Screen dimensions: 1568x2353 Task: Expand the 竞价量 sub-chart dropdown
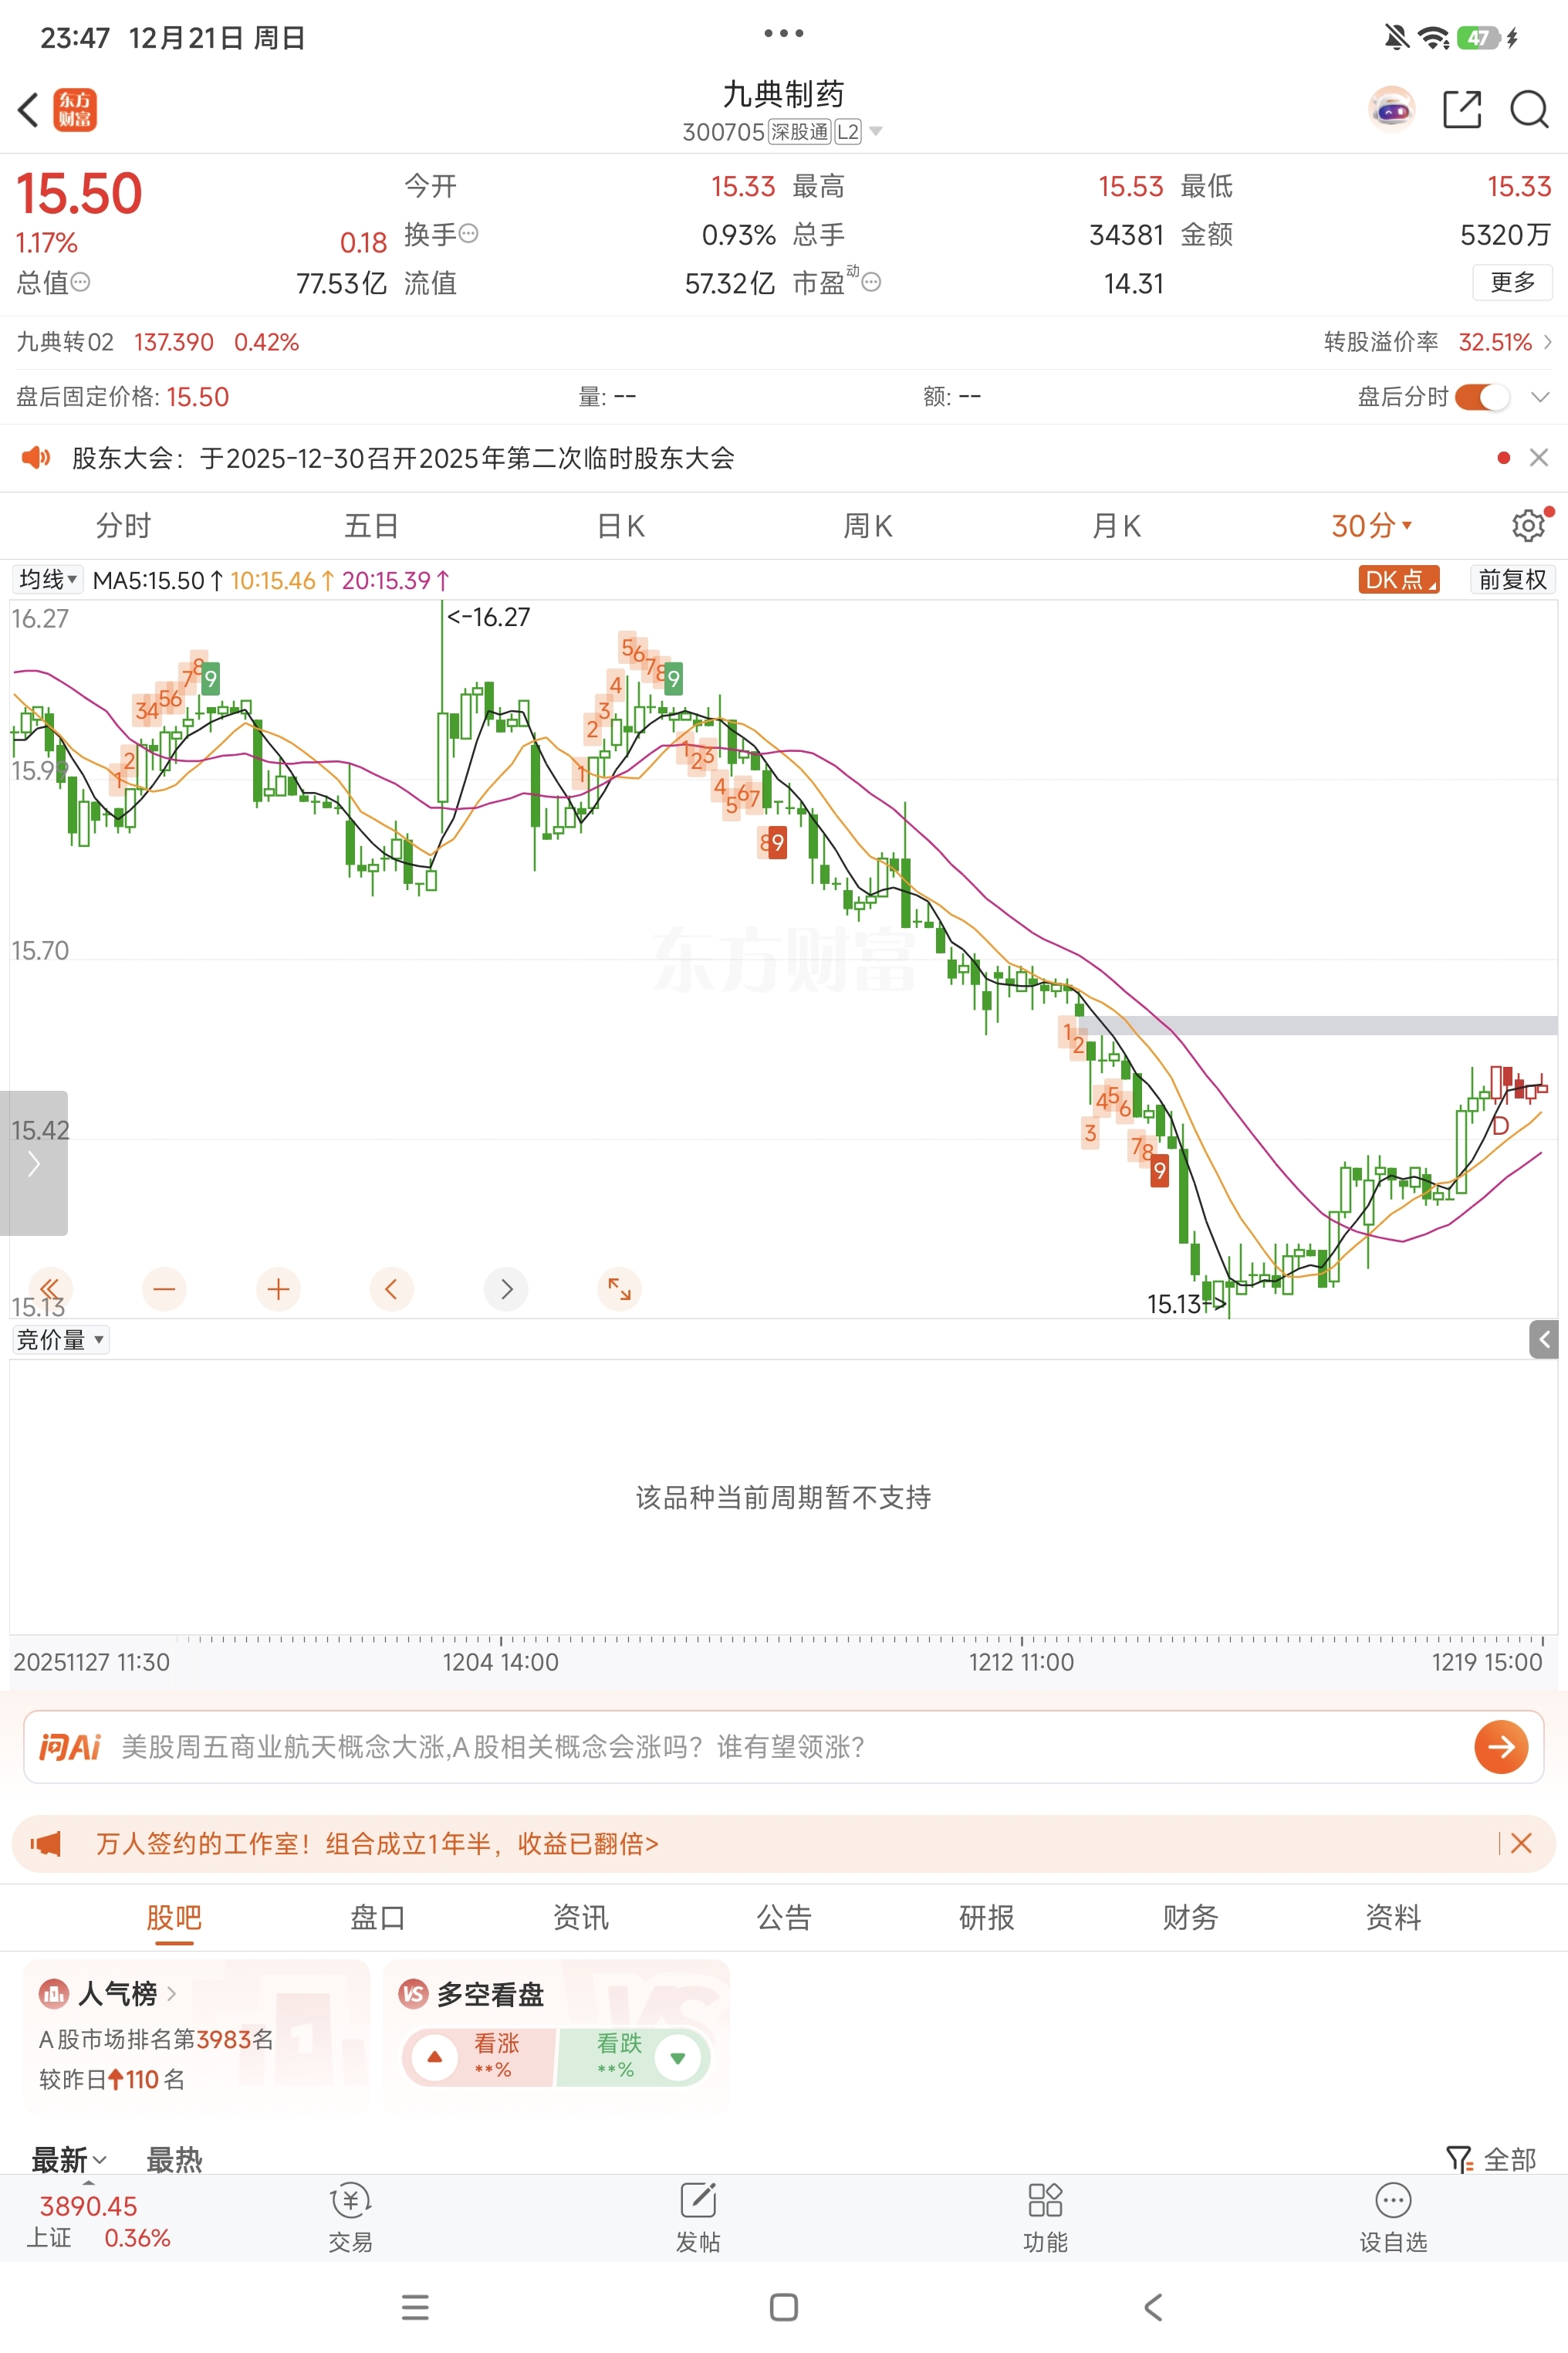60,1339
